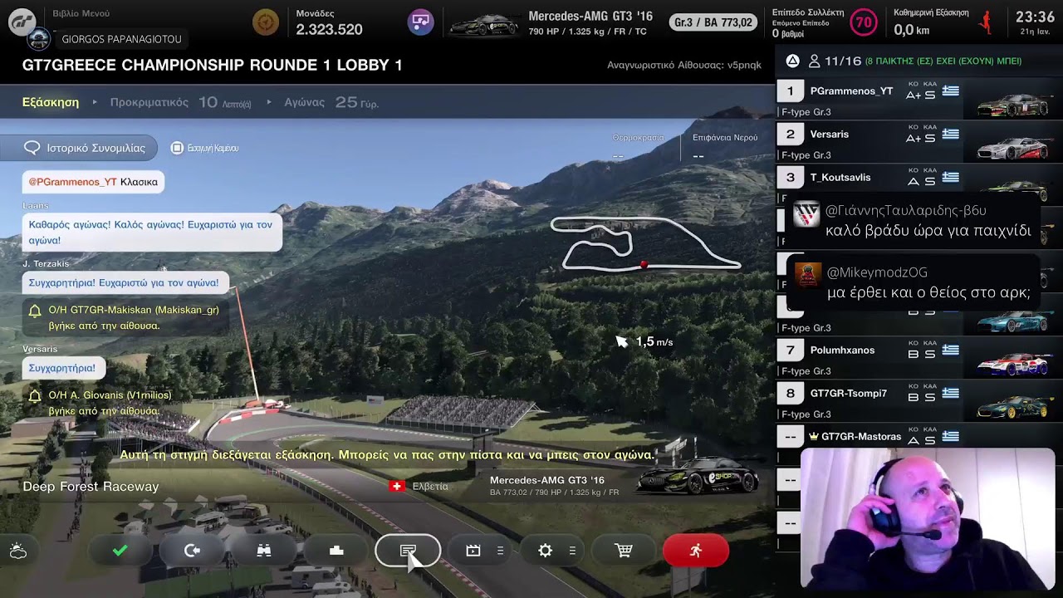Open the shopping cart icon
The width and height of the screenshot is (1063, 598).
(624, 551)
